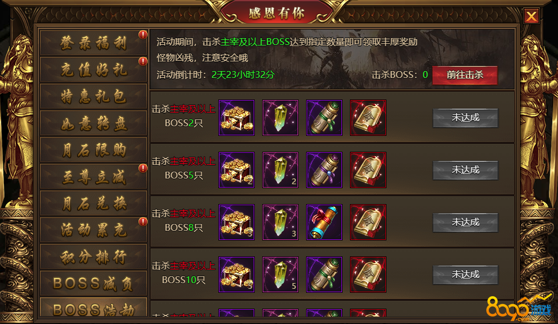Open the 登录福利 tab
This screenshot has height=324, width=558.
point(93,43)
